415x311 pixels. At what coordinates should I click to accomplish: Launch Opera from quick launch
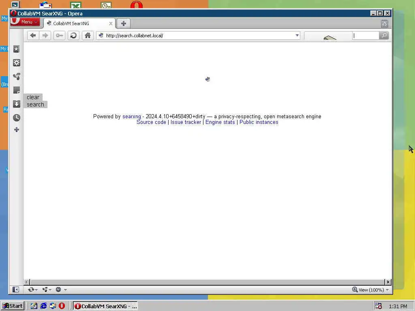click(x=62, y=306)
